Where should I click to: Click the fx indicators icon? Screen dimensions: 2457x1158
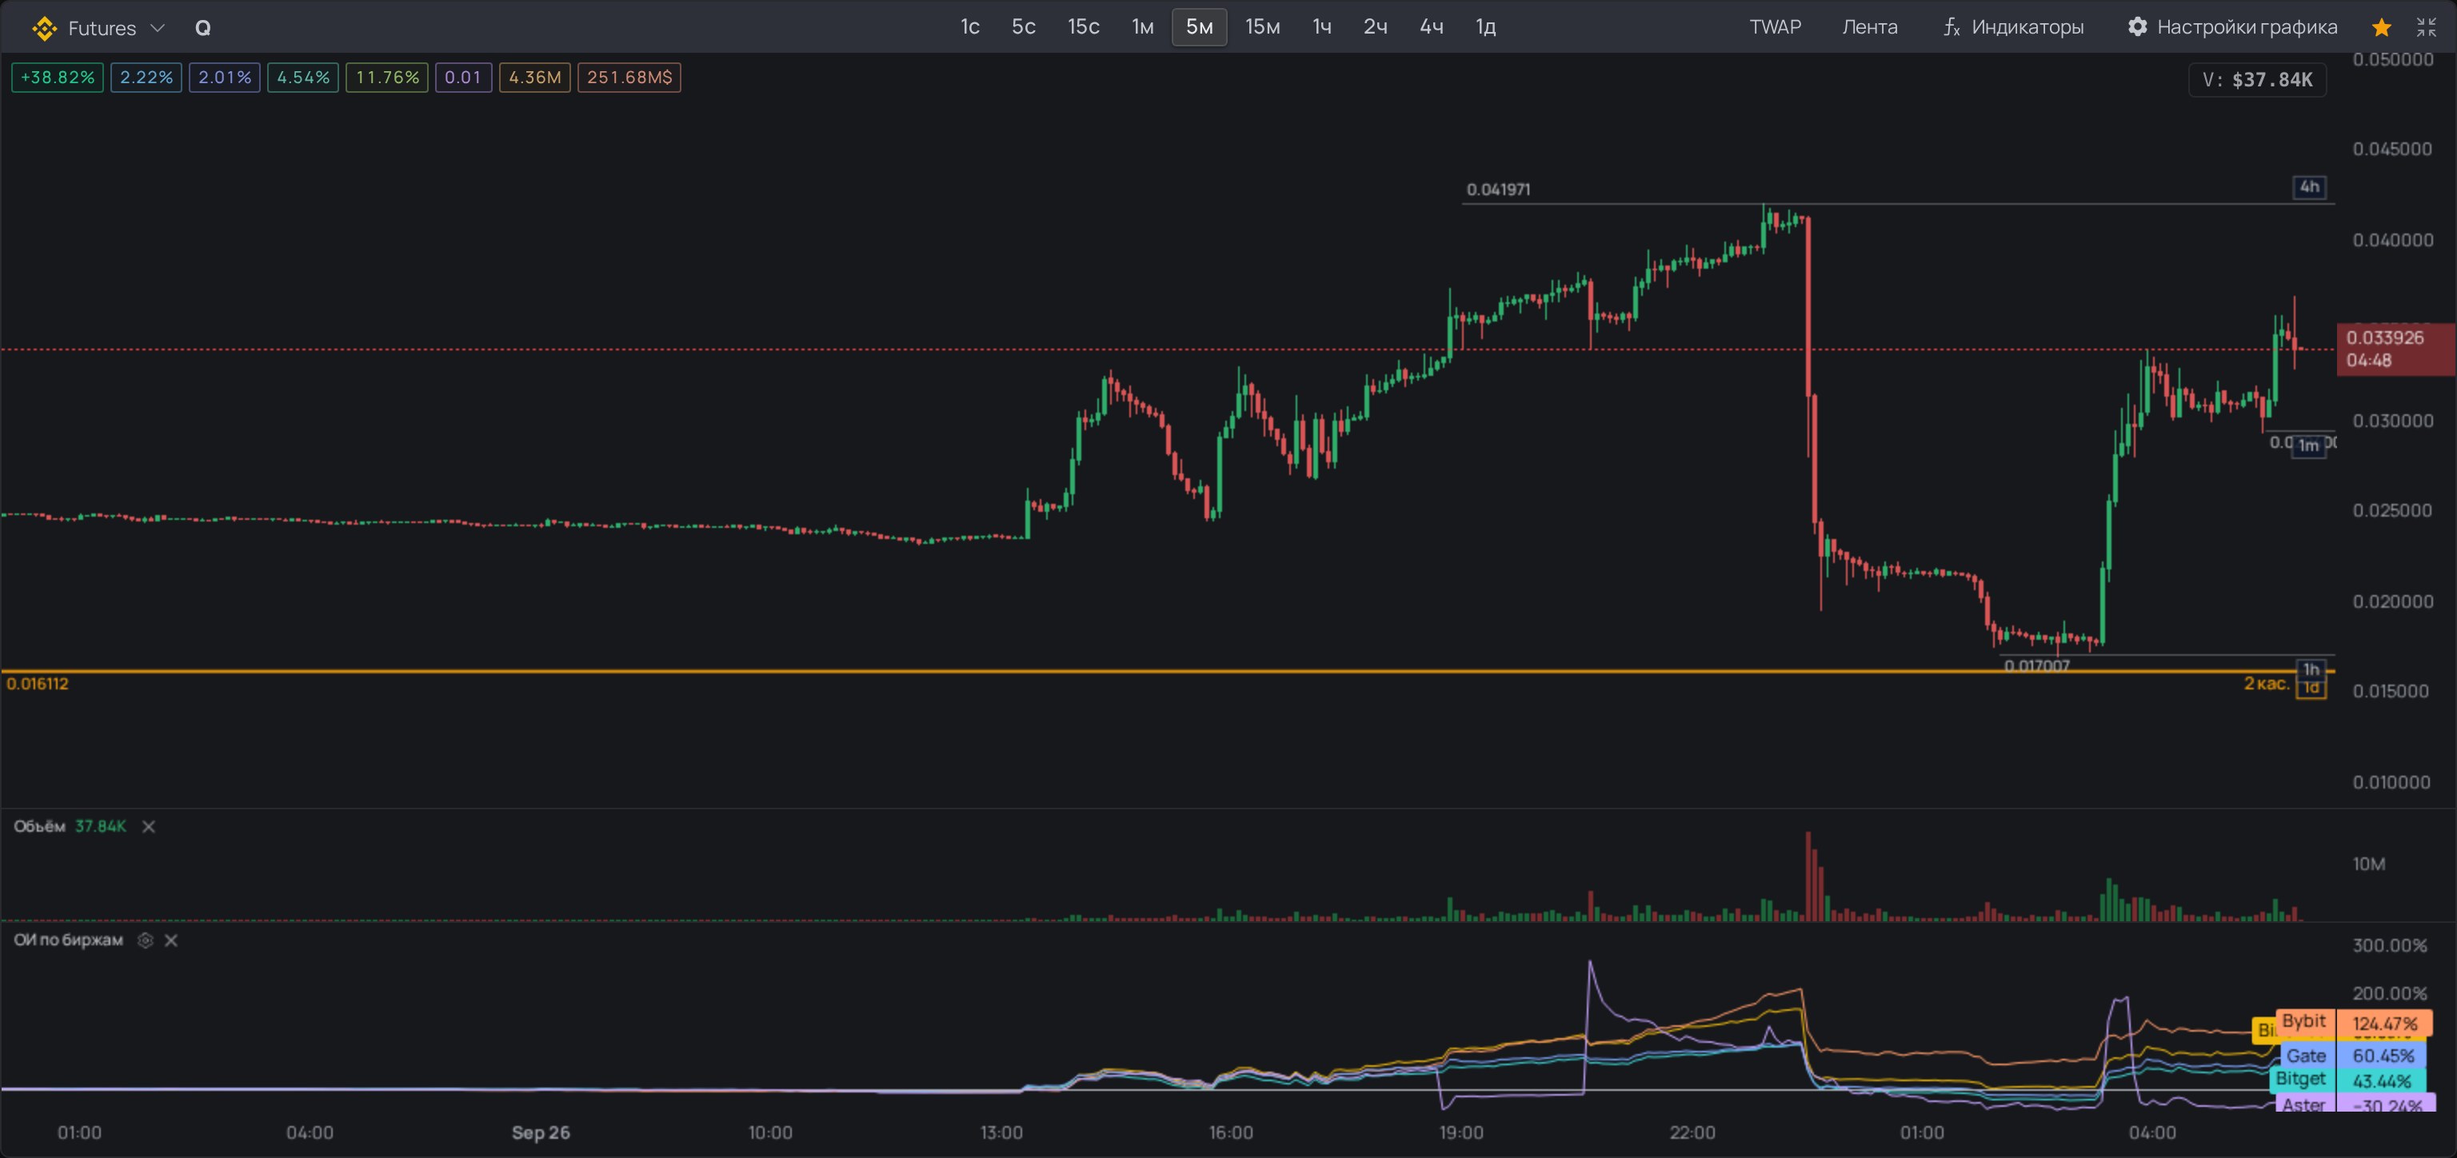pyautogui.click(x=1952, y=28)
